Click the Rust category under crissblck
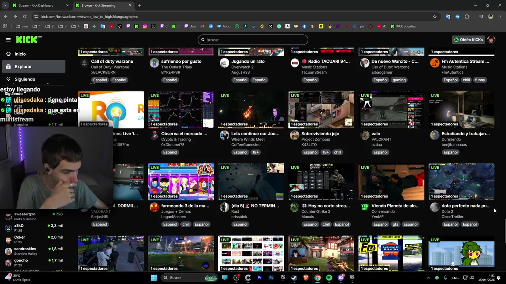 [235, 211]
